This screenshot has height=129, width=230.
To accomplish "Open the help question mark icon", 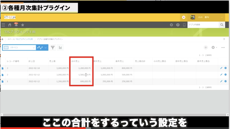I will (x=178, y=25).
